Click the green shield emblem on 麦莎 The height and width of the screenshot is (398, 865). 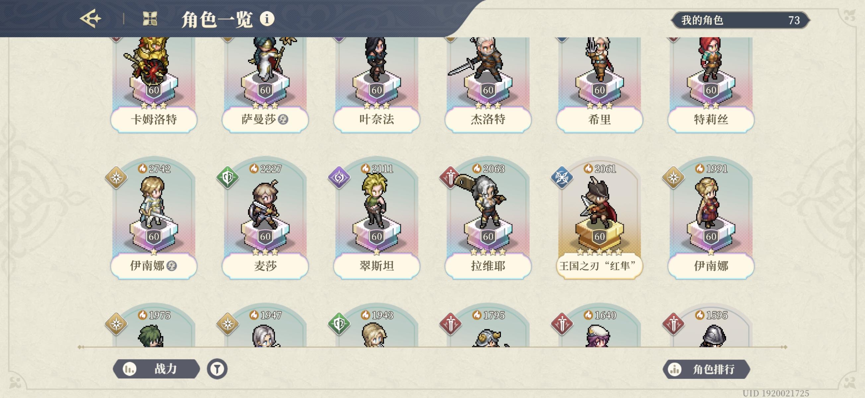point(227,177)
